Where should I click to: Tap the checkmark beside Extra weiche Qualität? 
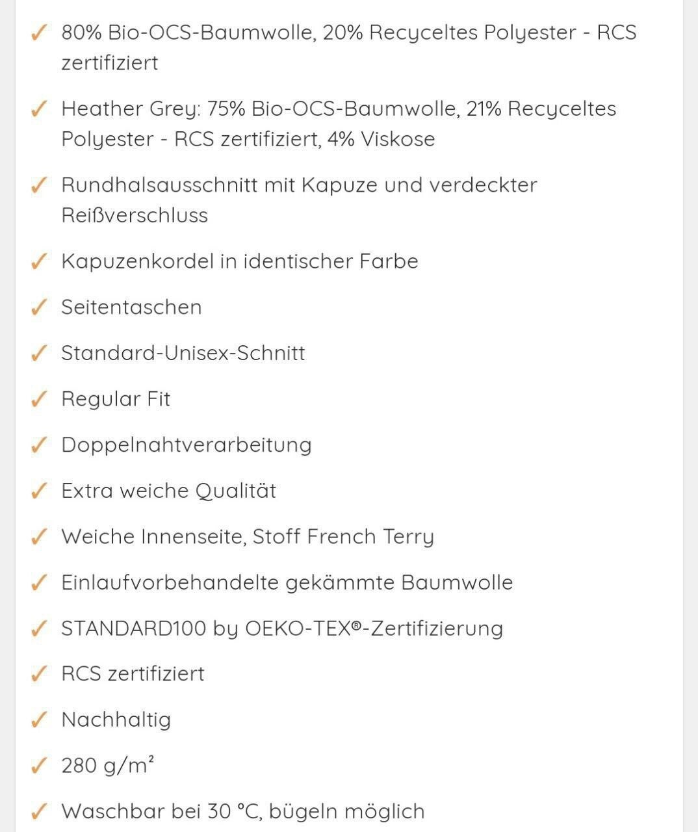point(39,491)
